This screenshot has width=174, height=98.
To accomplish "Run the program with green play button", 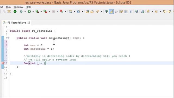I will [x=29, y=11].
